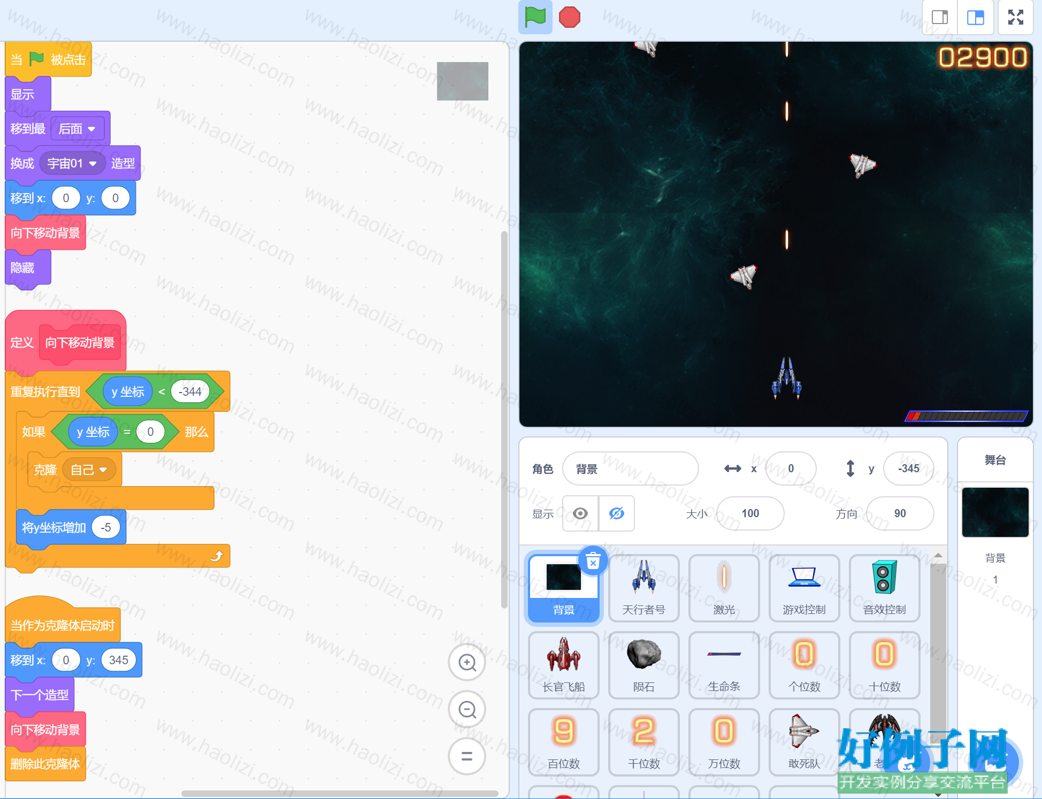Select the 生命条 sprite

[724, 665]
